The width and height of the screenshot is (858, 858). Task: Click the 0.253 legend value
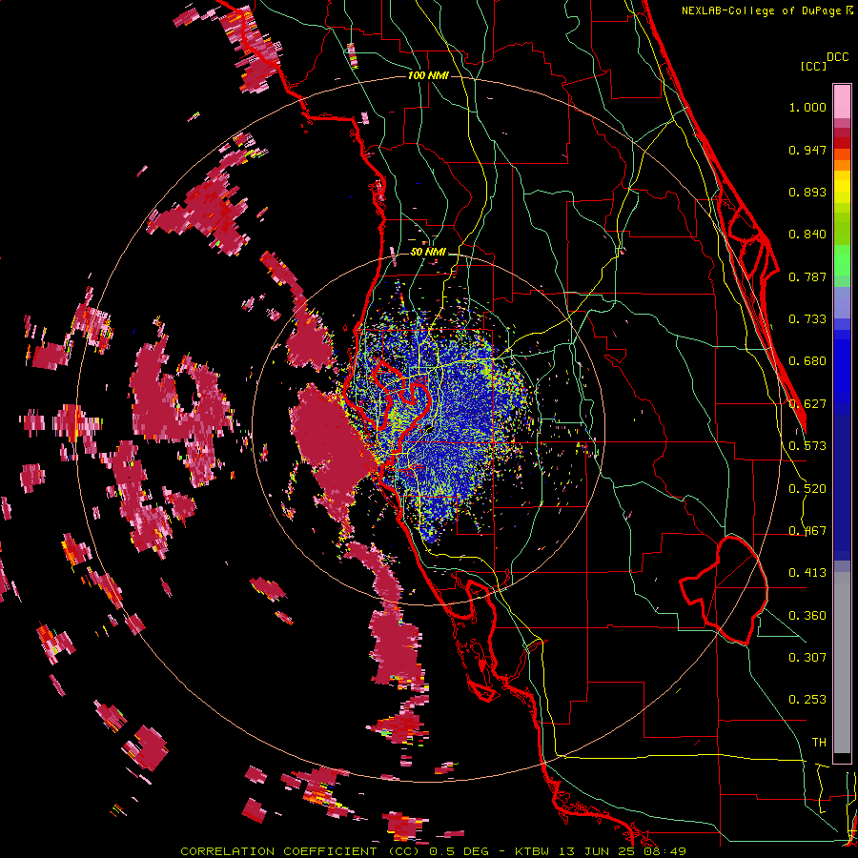pyautogui.click(x=807, y=700)
